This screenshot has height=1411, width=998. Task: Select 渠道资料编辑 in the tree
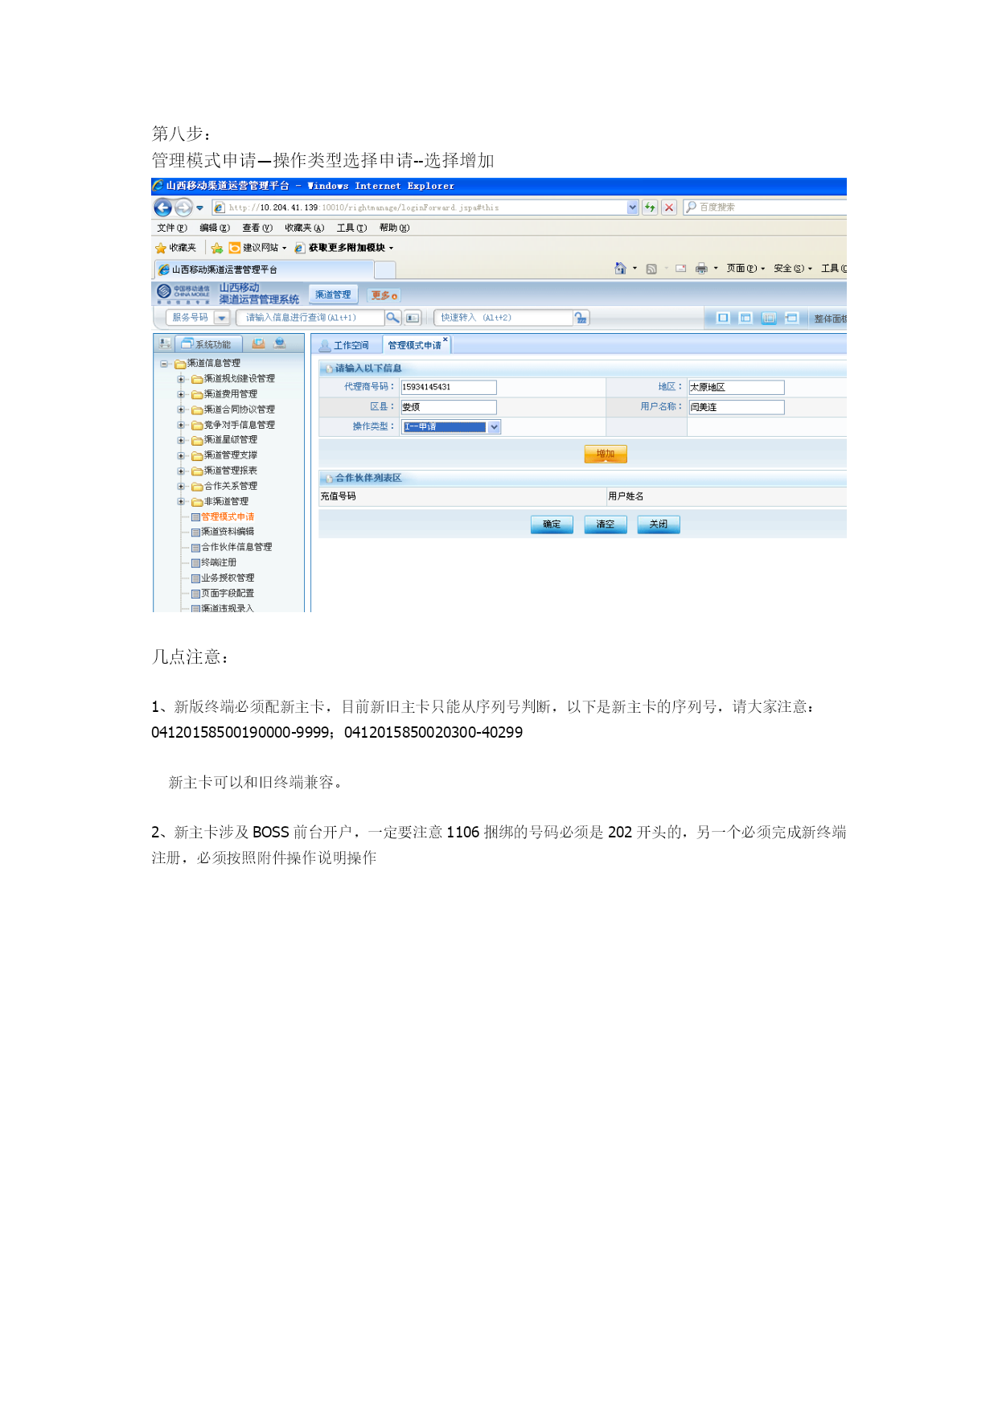(228, 532)
